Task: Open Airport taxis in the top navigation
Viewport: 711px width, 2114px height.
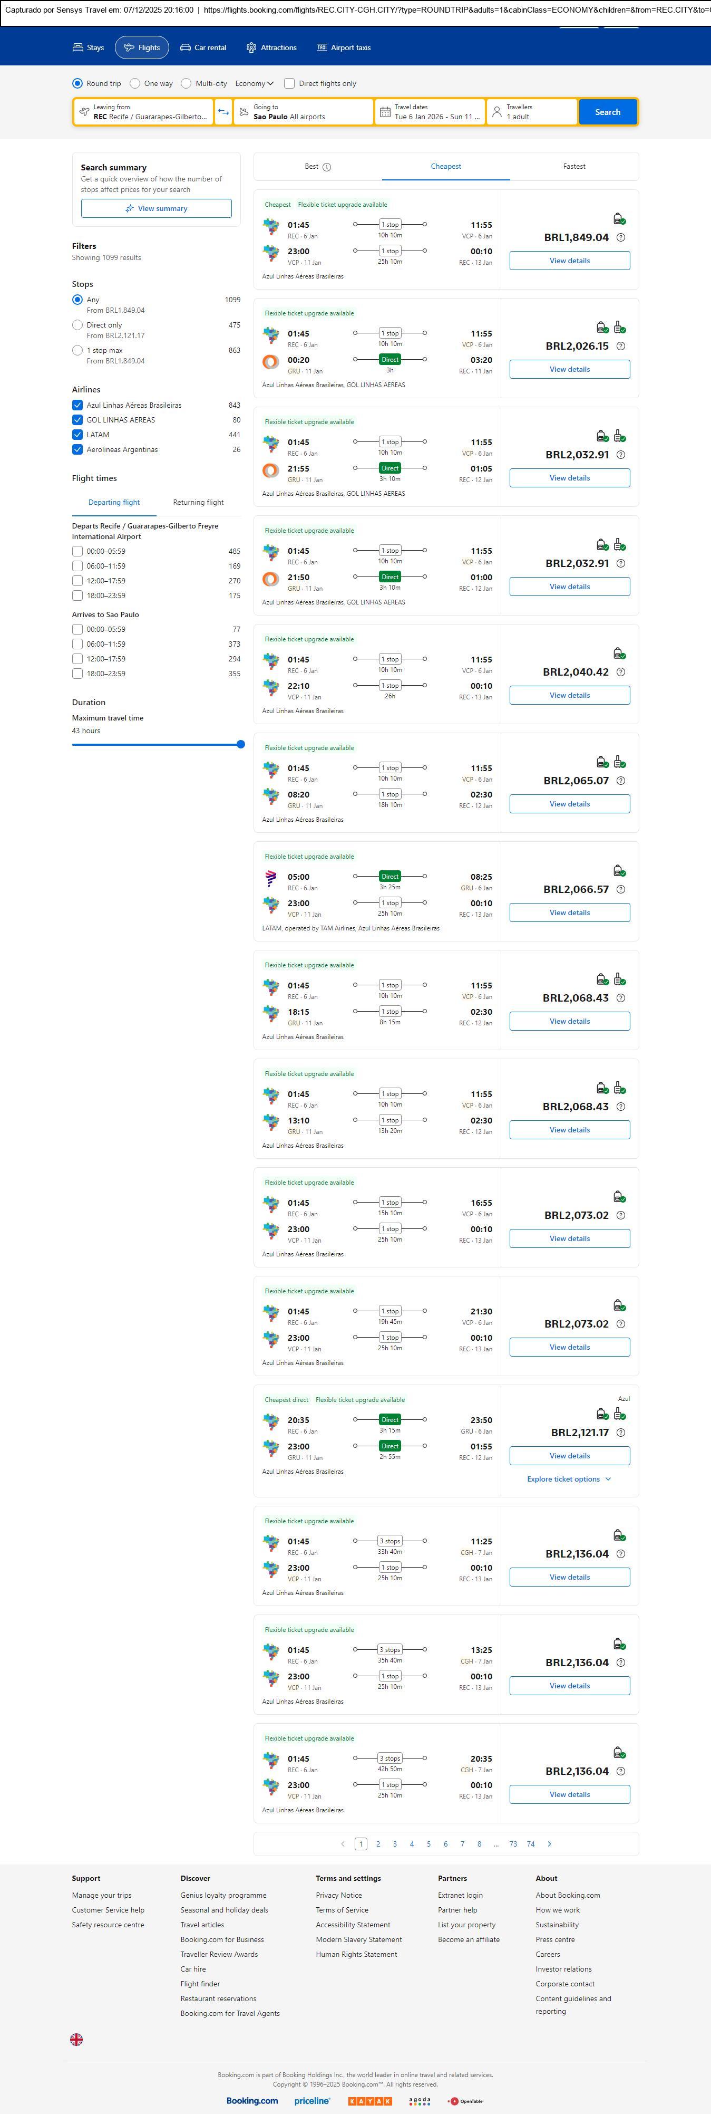Action: 344,47
